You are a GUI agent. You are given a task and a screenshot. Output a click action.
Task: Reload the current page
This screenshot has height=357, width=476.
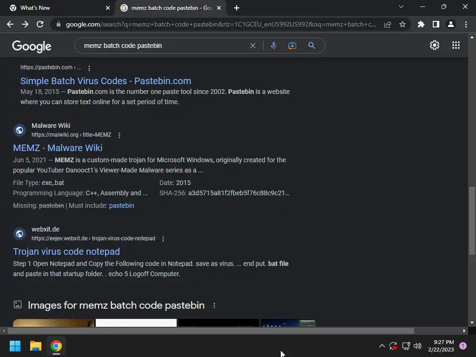click(40, 24)
